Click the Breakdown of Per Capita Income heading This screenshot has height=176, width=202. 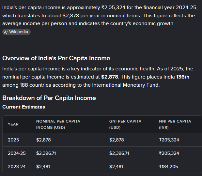tap(49, 98)
